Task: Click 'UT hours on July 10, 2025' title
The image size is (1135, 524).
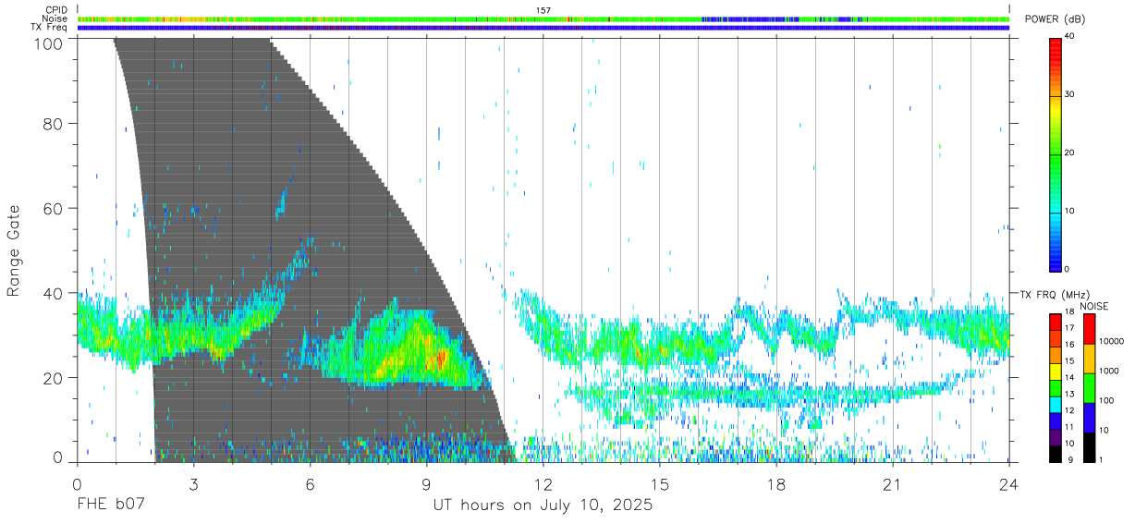Action: [543, 506]
